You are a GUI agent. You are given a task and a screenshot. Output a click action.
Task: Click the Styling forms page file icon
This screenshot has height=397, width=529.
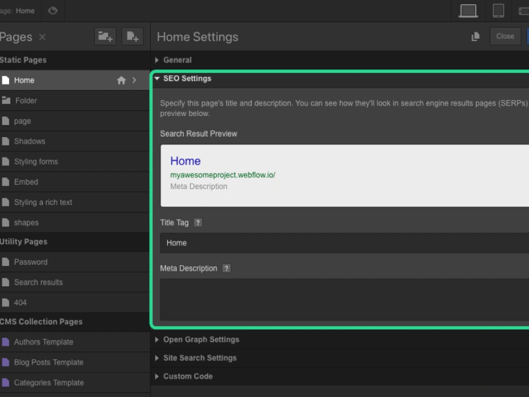(x=5, y=161)
